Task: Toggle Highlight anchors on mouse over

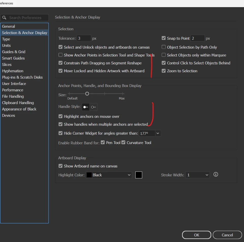Action: (60, 116)
